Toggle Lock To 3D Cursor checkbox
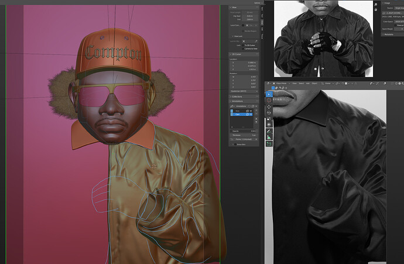This screenshot has width=404, height=264. pyautogui.click(x=244, y=45)
